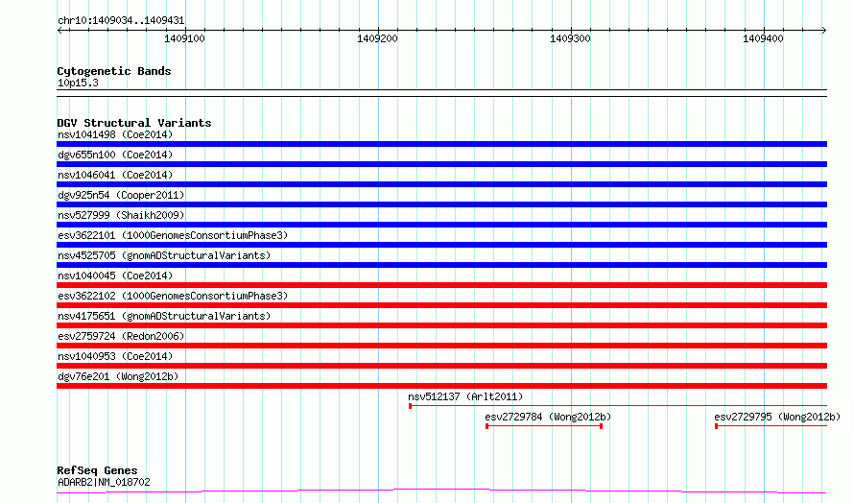854x503 pixels.
Task: Click the red bar under nsv1040045
Action: point(441,285)
